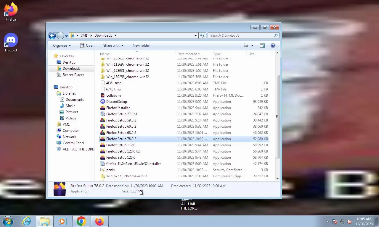Select Firefox Setup 27.0b1
Screen dimensions: 379x227
point(184,114)
